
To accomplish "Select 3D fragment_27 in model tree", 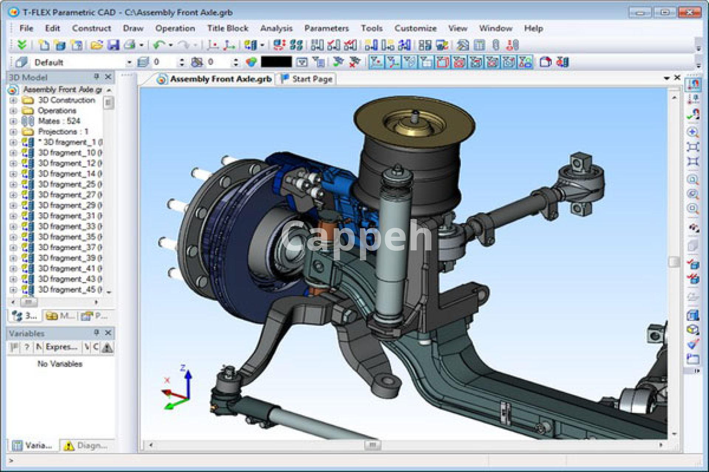I will point(67,195).
